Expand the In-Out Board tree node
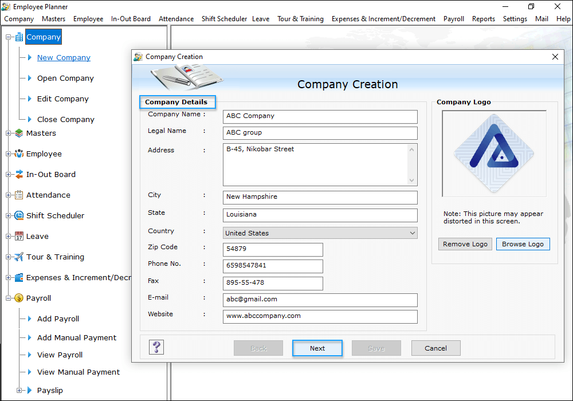 (8, 175)
